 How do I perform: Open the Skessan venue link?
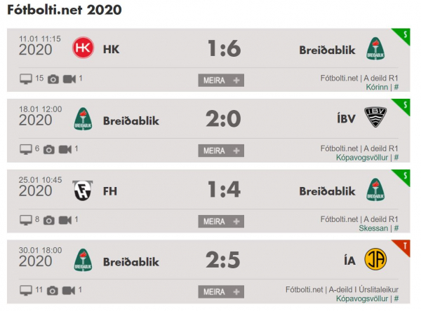point(373,228)
